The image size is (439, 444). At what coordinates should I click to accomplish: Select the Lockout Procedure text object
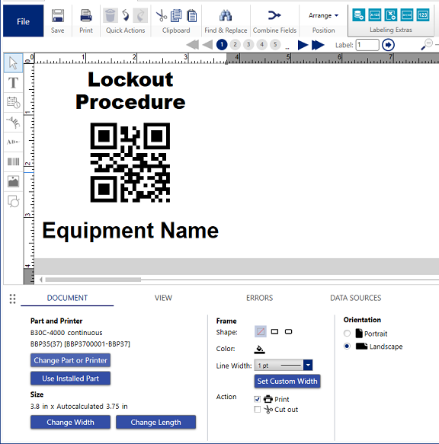point(130,91)
